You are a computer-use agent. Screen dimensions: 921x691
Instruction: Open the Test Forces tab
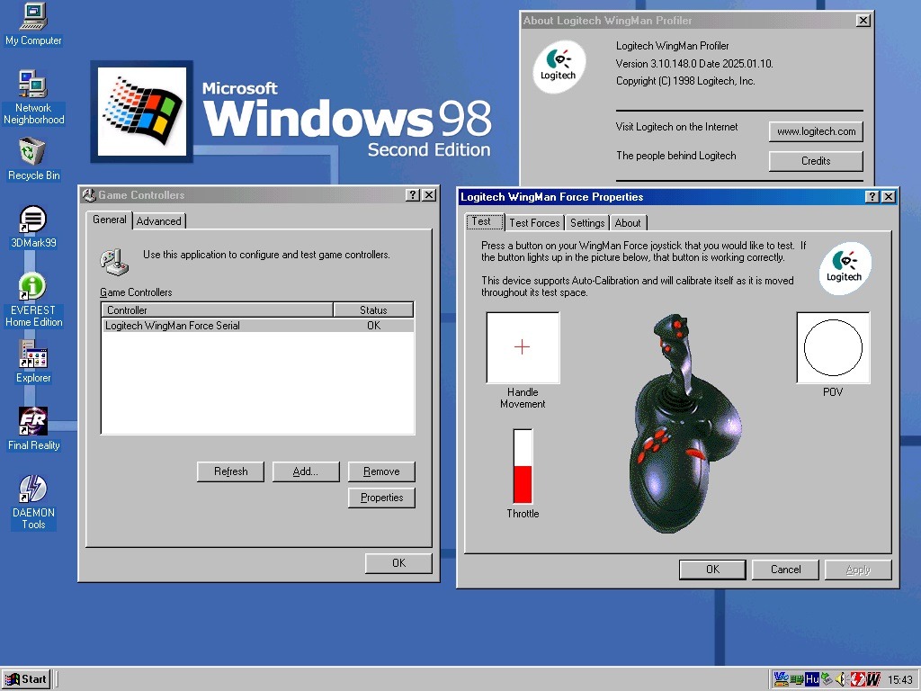click(534, 223)
